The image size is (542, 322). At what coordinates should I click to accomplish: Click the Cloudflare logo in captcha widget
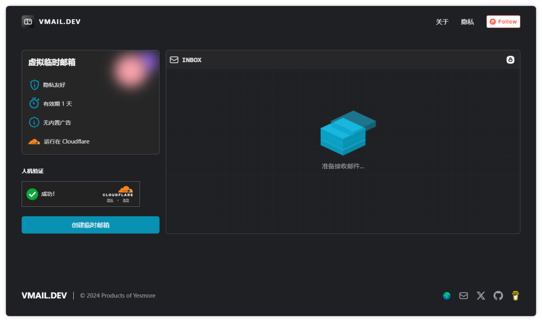pyautogui.click(x=118, y=191)
